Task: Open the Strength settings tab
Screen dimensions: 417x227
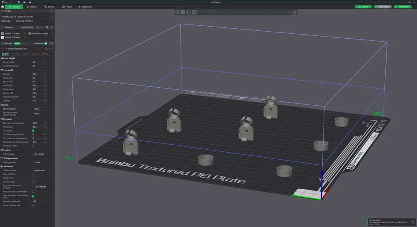Action: [x=15, y=54]
